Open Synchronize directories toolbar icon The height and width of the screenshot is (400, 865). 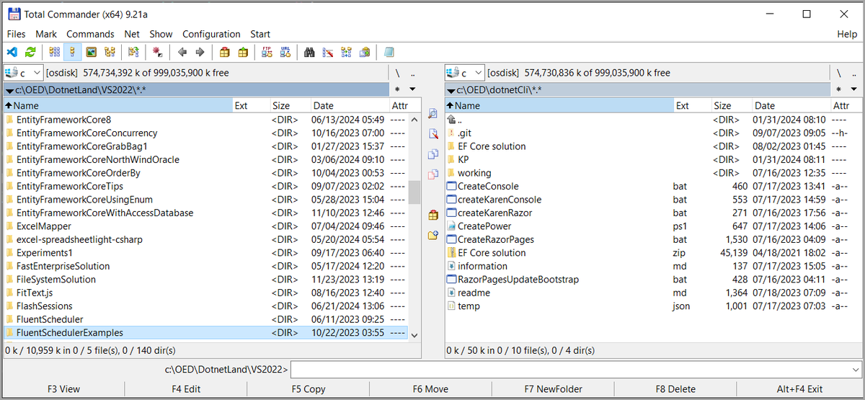click(x=347, y=52)
